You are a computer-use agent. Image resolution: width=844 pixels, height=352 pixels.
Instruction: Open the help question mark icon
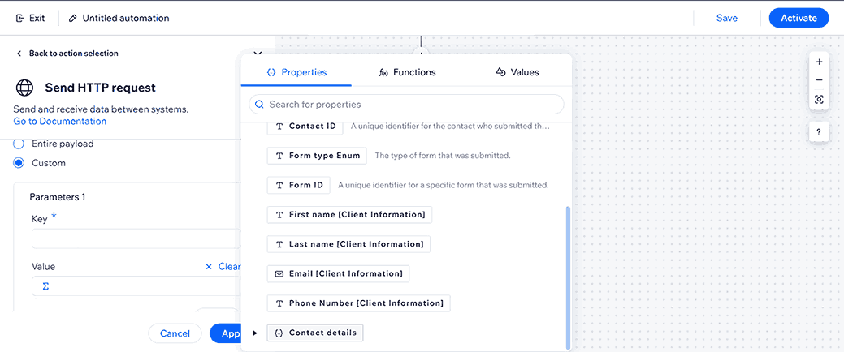(819, 132)
